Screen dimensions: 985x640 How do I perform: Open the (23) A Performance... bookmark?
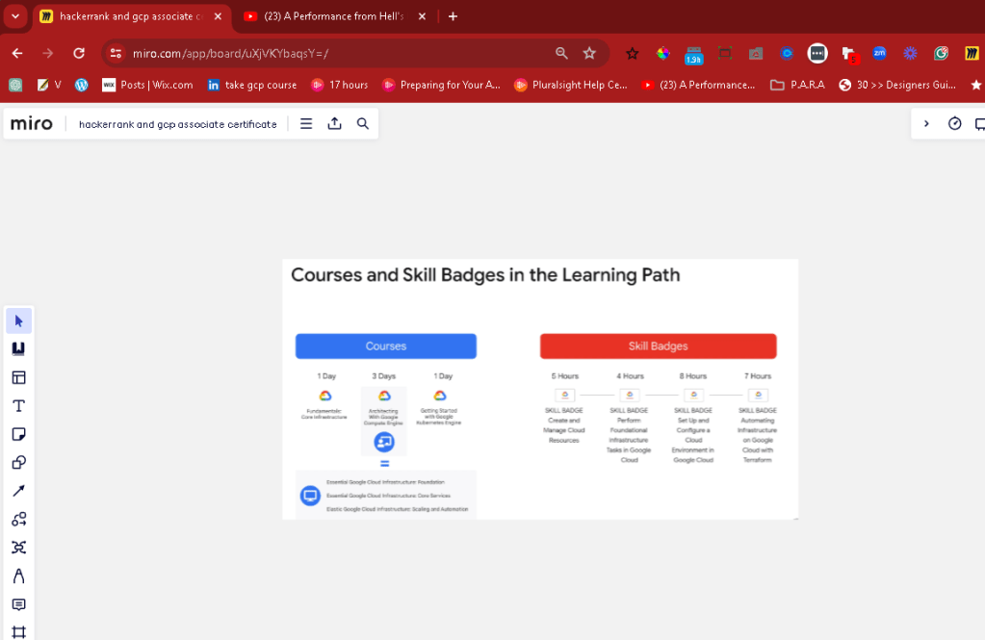point(698,85)
